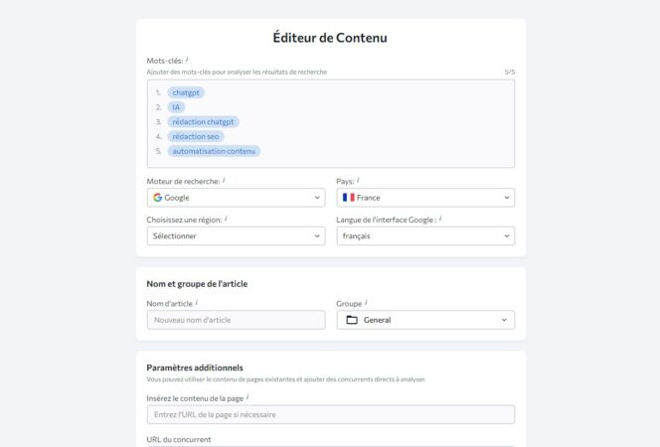
Task: Click the page URL input field
Action: [330, 414]
